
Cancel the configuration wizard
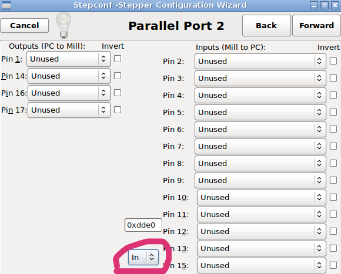(24, 26)
